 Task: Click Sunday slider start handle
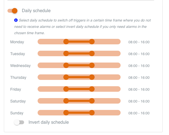click(x=66, y=113)
